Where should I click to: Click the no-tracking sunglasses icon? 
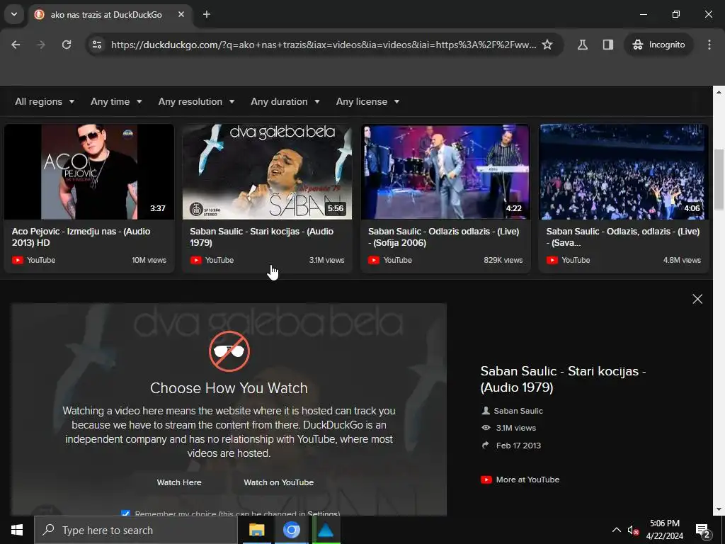pyautogui.click(x=229, y=351)
